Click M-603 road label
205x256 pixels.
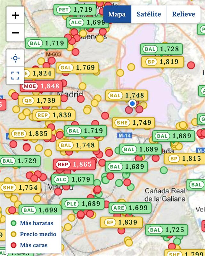(x=53, y=54)
